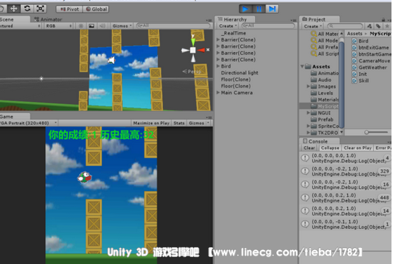This screenshot has height=264, width=395.
Task: Select the Rotate tool in the toolbar
Action: [x=27, y=9]
